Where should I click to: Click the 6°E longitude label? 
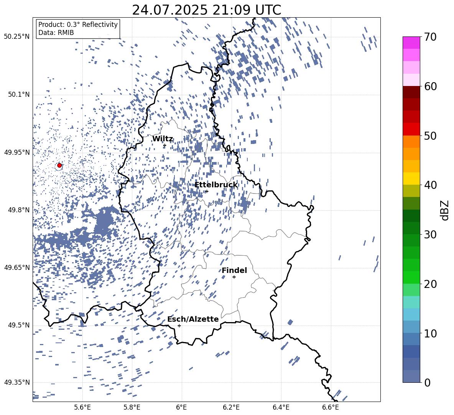pyautogui.click(x=181, y=407)
